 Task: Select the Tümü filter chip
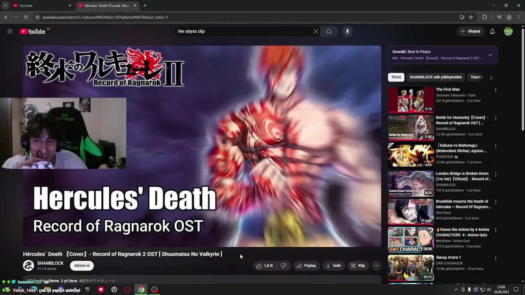396,77
